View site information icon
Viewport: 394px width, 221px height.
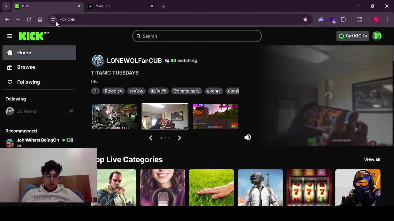[53, 19]
